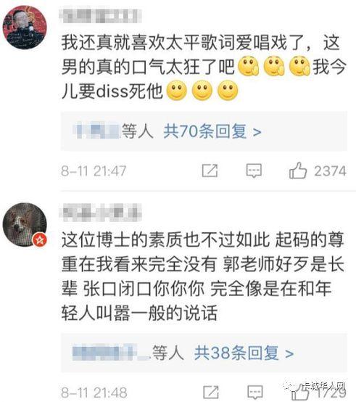Like the comment with 2374 likes

point(298,171)
